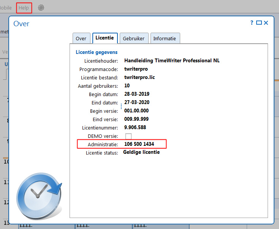Click the program code value 'twriterpro'

pos(136,69)
